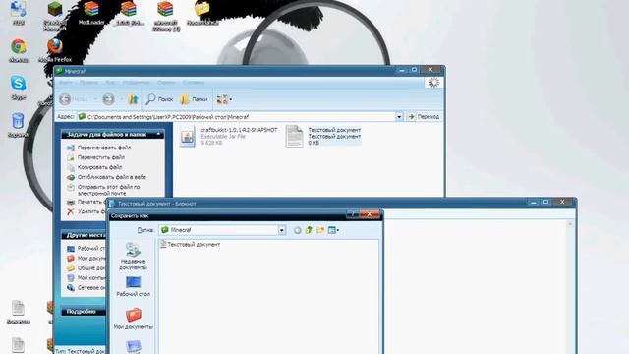The image size is (629, 354).
Task: Select the craftbukkit-1.0.1-R2-SNAPSHOT jar file
Action: coord(229,136)
